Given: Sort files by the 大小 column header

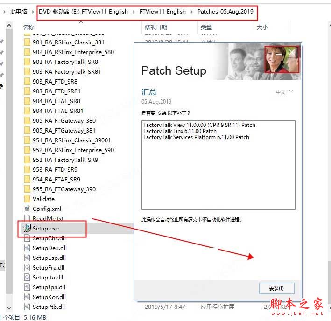Looking at the screenshot, I should 262,27.
